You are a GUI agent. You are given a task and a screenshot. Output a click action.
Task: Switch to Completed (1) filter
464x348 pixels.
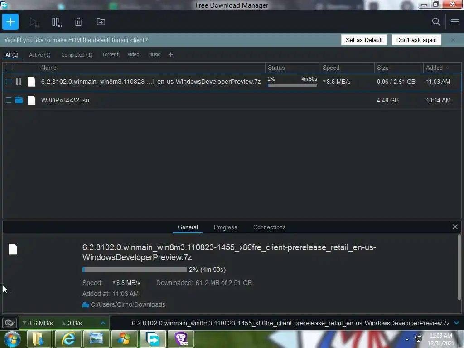tap(77, 55)
